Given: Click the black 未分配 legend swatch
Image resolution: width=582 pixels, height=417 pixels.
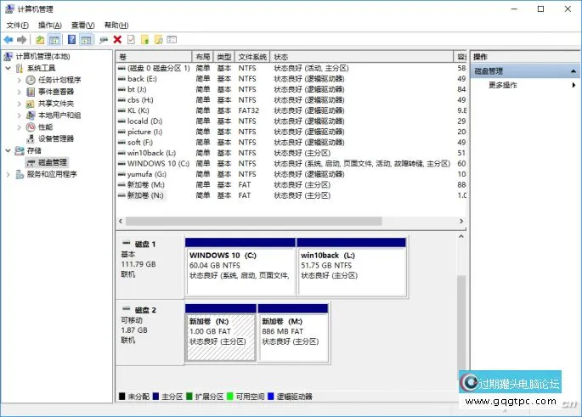Looking at the screenshot, I should [121, 397].
